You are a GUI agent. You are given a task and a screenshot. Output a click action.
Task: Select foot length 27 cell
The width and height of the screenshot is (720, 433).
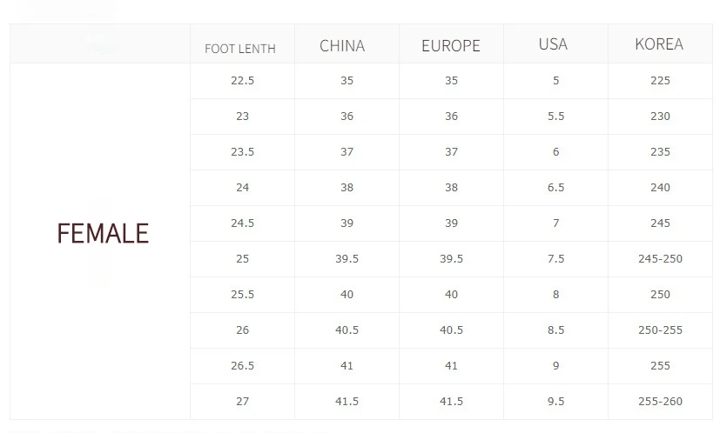[x=242, y=402]
